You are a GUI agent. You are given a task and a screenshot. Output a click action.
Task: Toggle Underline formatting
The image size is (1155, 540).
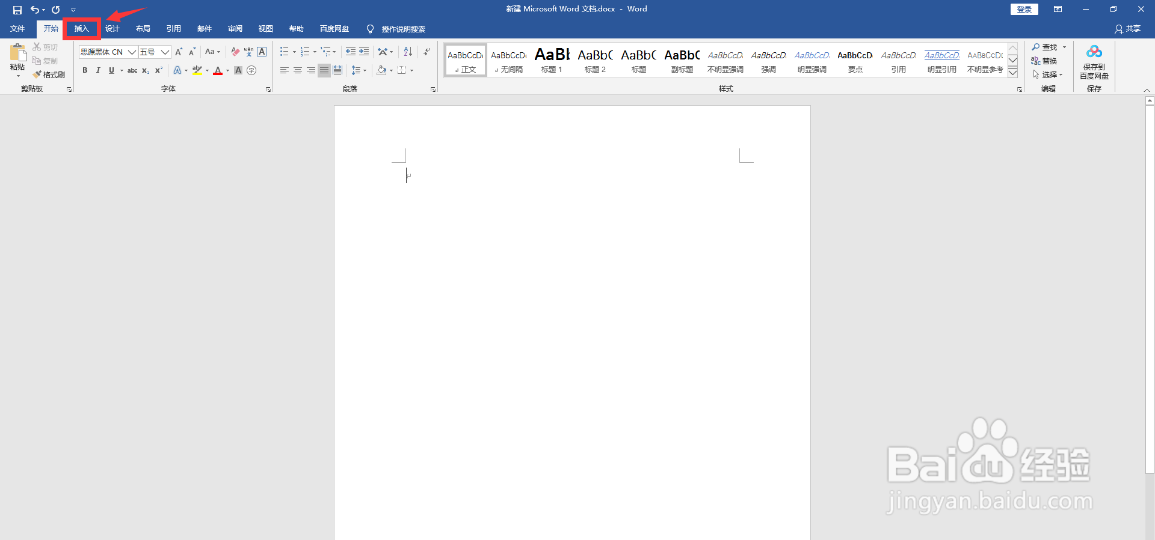(111, 70)
